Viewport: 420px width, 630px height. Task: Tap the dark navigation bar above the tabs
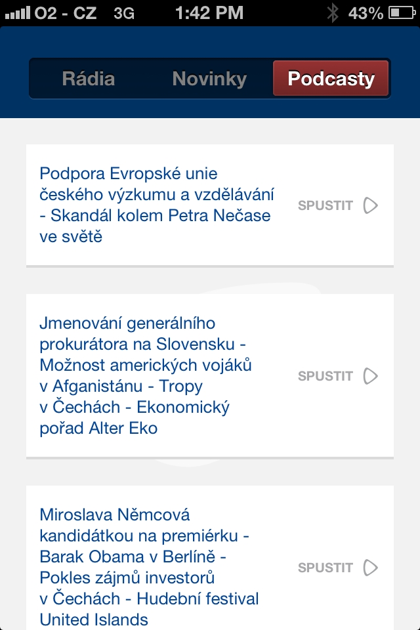click(x=210, y=43)
